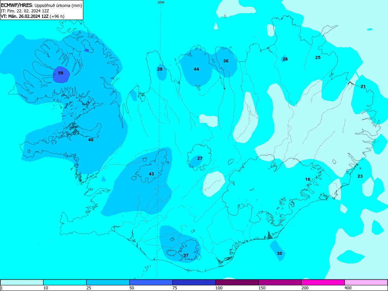The image size is (388, 291).
Task: Click the 37 mm value label
Action: [186, 255]
